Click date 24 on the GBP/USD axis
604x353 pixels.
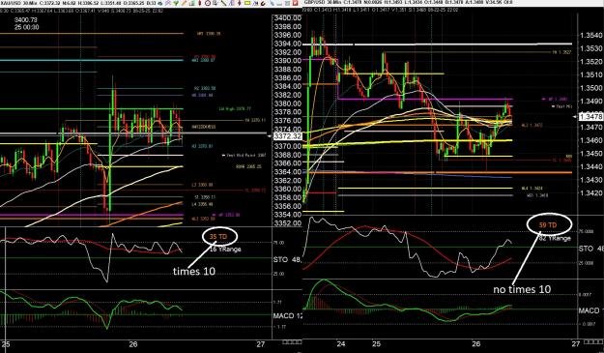click(x=340, y=343)
